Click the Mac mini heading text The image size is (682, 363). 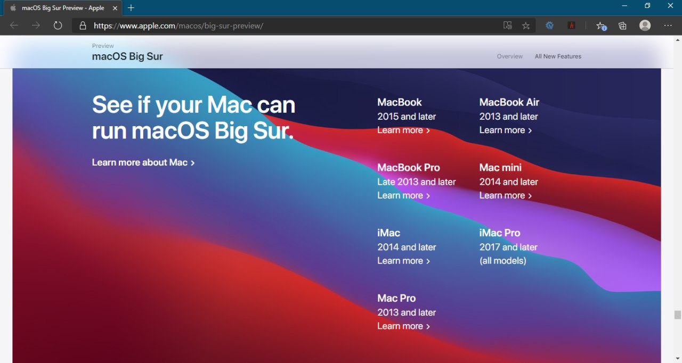(x=500, y=168)
